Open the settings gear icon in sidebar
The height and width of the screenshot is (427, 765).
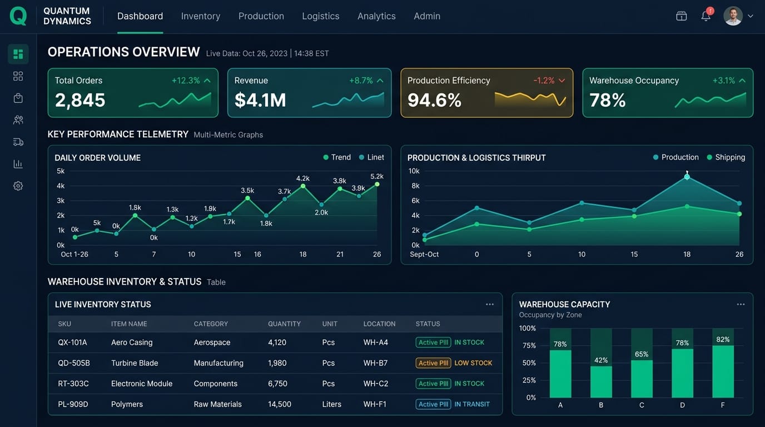pyautogui.click(x=18, y=186)
